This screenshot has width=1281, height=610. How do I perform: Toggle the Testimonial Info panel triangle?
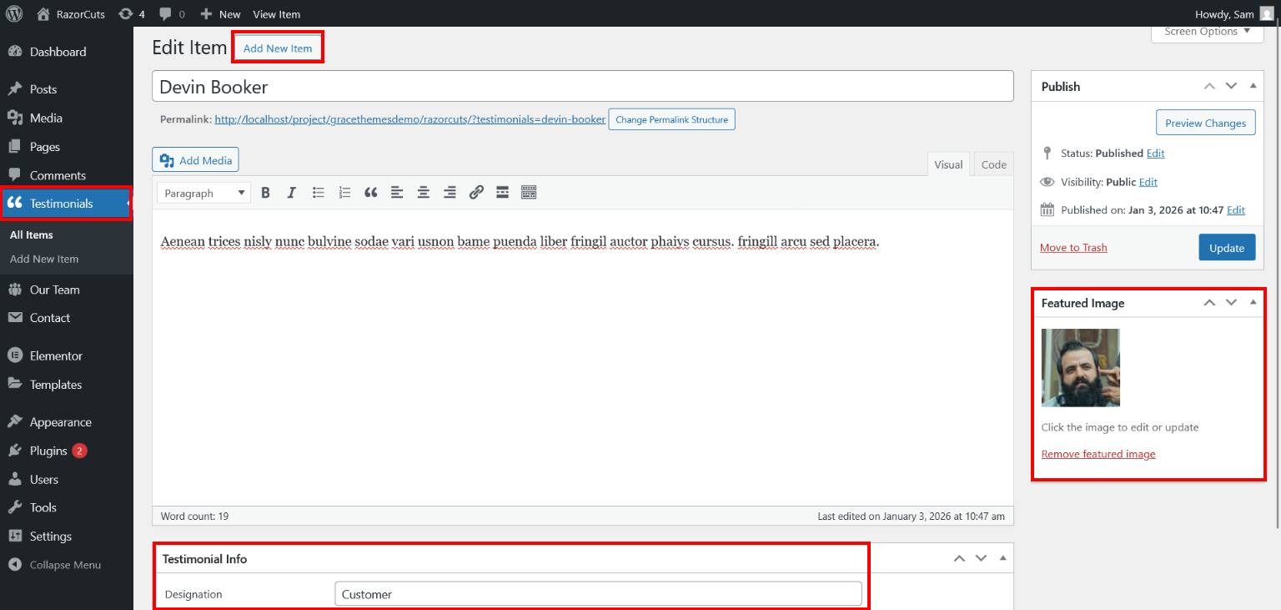click(x=1002, y=558)
